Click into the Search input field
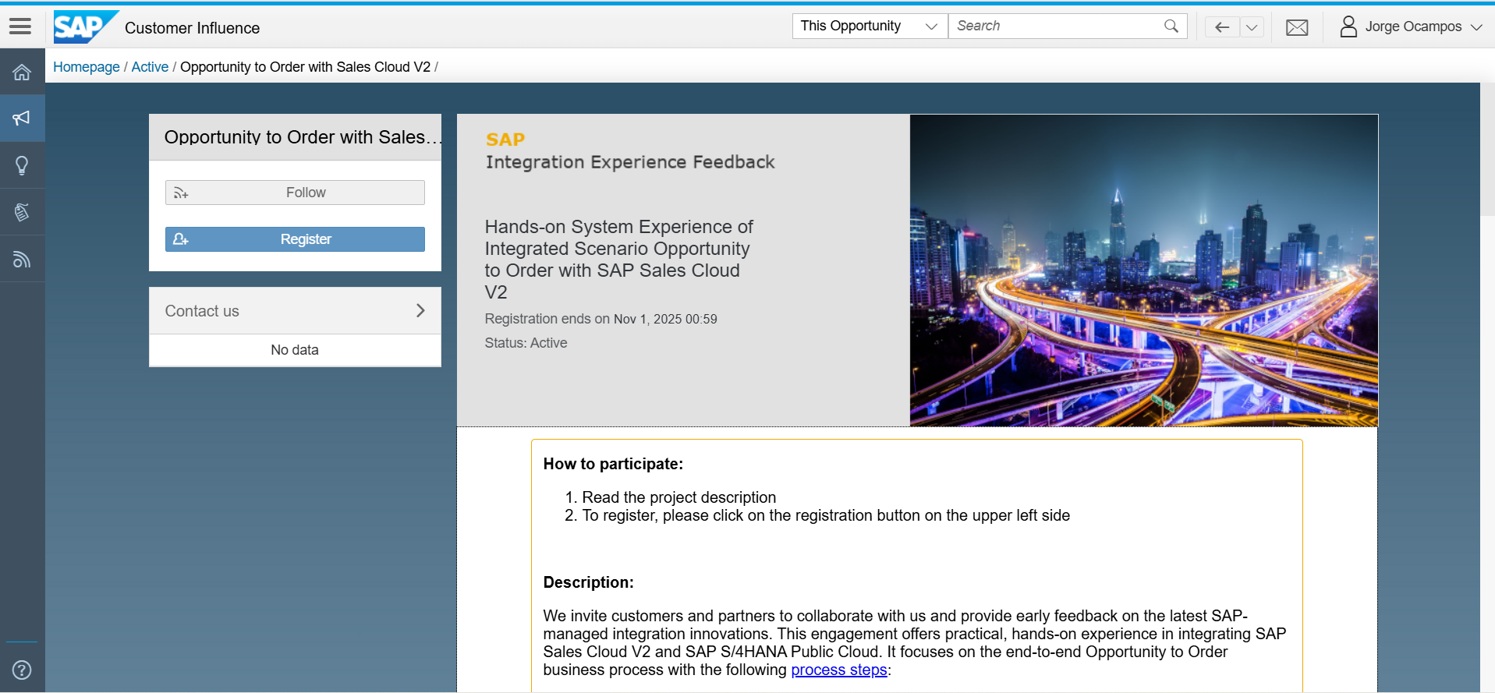 point(1053,27)
